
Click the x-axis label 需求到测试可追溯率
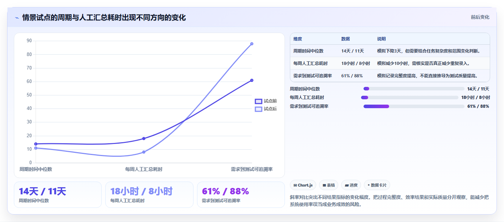tap(252, 170)
